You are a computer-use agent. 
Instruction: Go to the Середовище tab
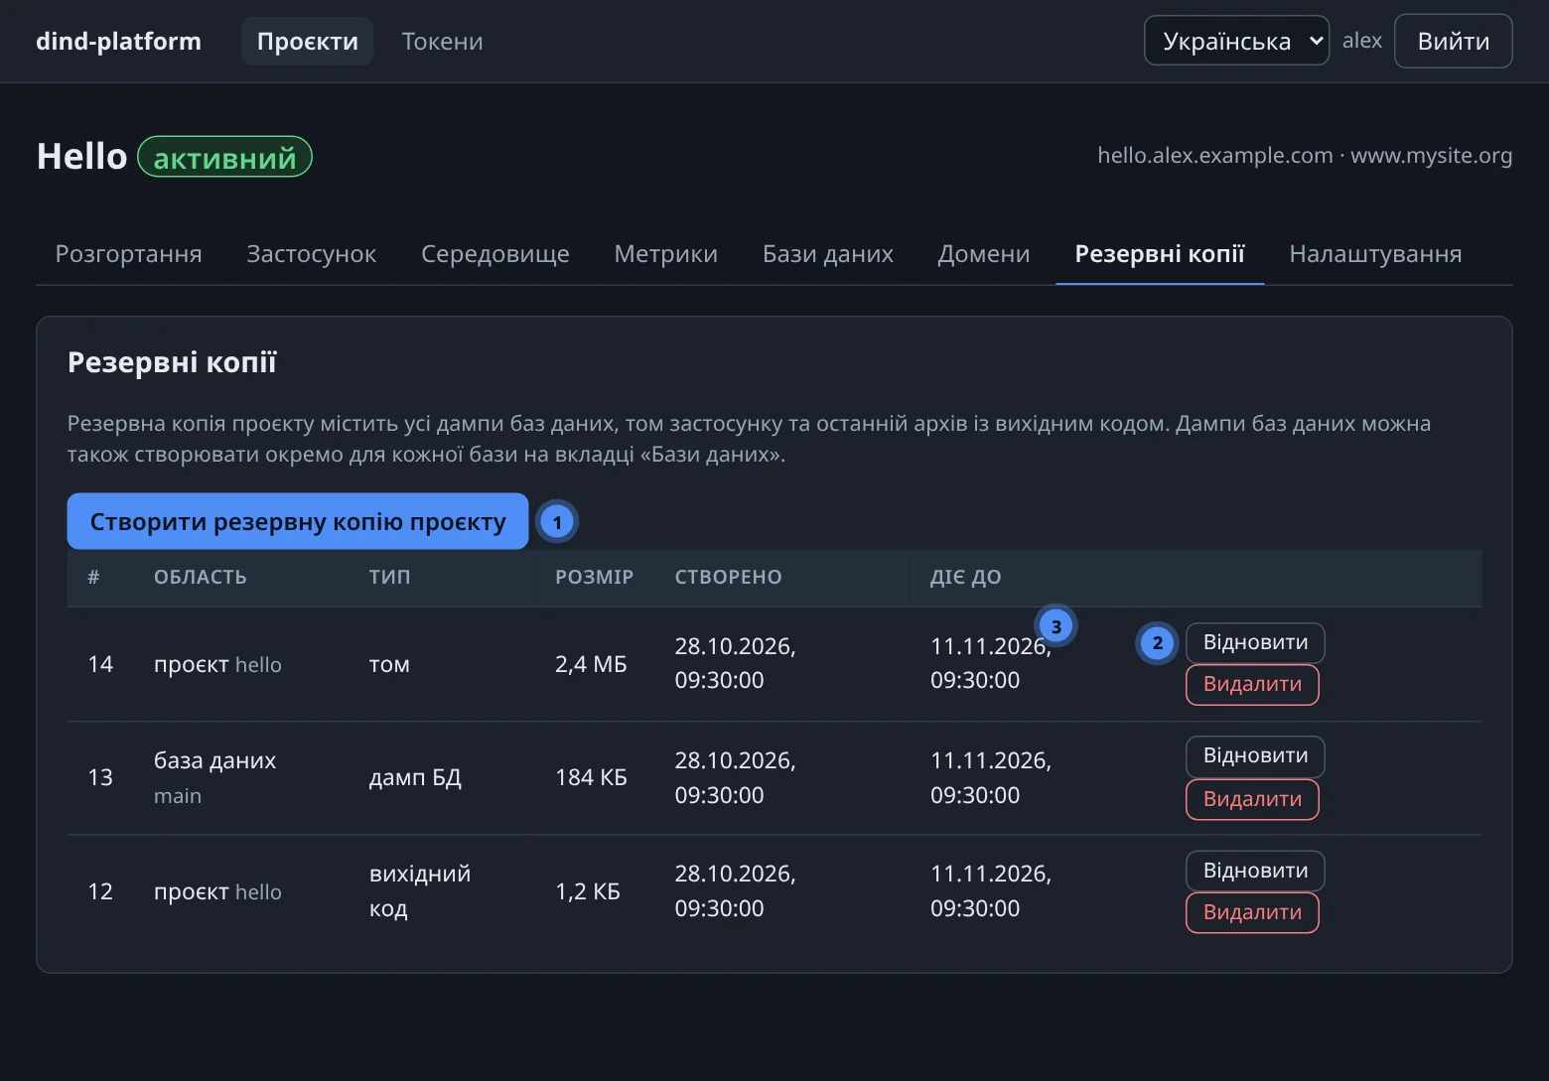tap(495, 254)
